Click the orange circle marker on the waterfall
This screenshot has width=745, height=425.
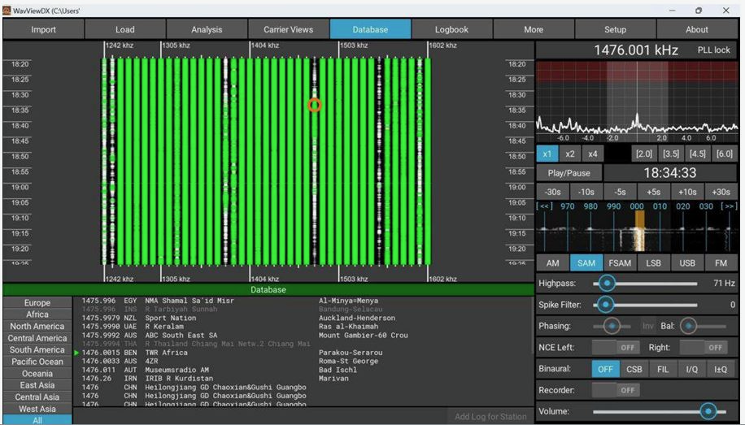click(x=315, y=105)
